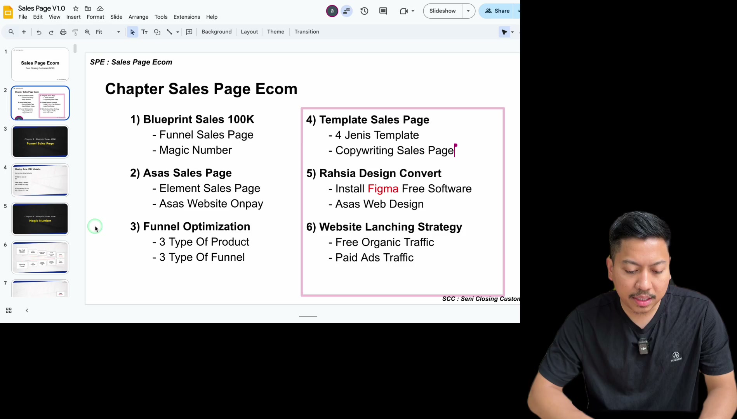Click the Theme button
Screen dimensions: 737x419
click(275, 32)
